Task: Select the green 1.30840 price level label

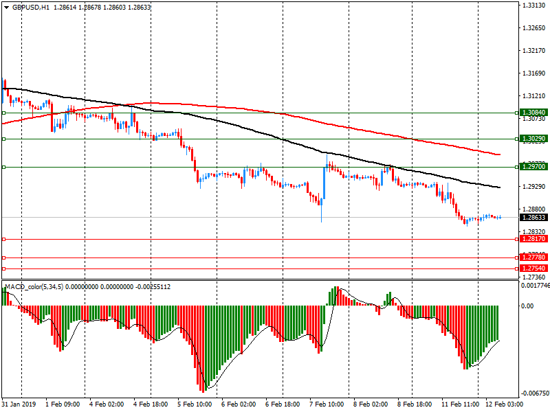Action: coord(533,112)
